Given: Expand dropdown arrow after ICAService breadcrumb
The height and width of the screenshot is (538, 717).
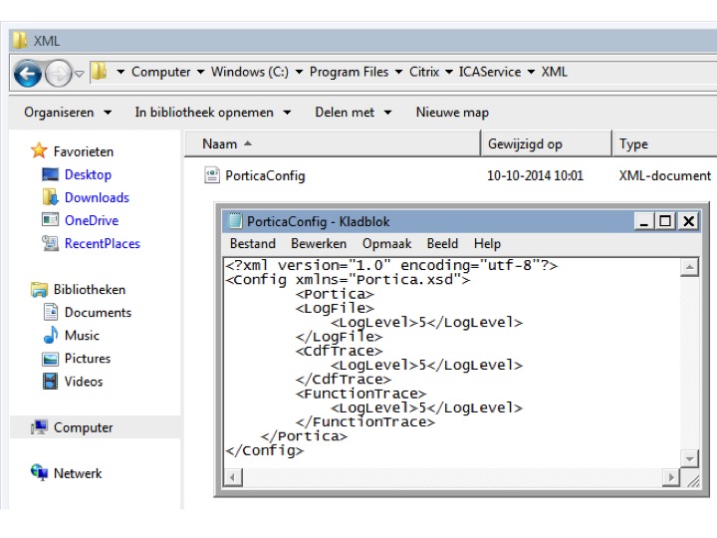Looking at the screenshot, I should pos(532,72).
